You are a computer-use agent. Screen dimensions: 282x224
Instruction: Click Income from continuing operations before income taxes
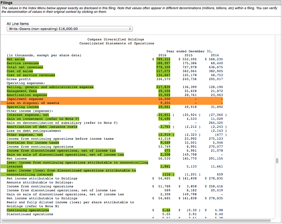pos(60,139)
